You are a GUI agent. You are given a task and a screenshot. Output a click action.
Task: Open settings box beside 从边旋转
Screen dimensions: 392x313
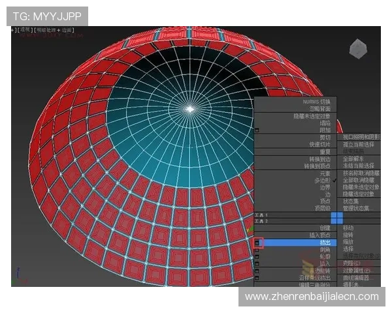258,271
